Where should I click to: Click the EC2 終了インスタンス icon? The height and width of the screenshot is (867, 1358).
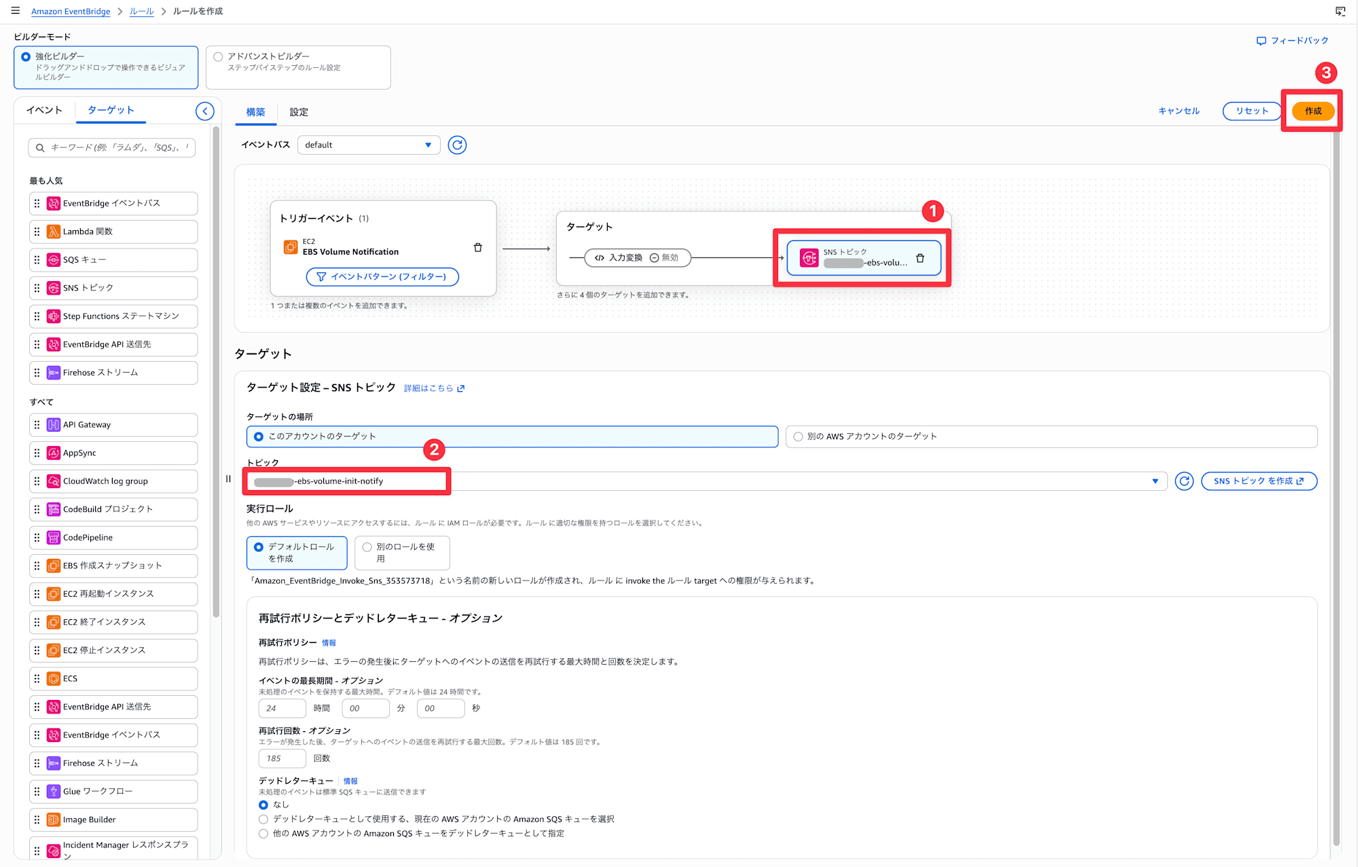54,622
